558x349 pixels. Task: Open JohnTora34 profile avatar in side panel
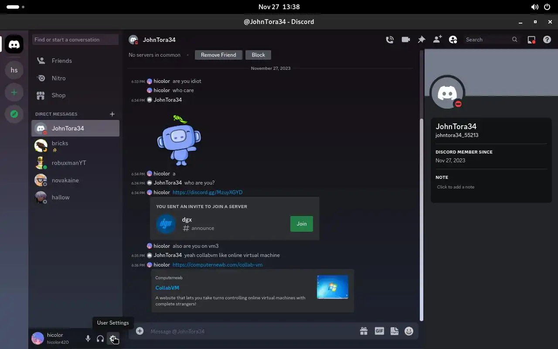(x=447, y=93)
